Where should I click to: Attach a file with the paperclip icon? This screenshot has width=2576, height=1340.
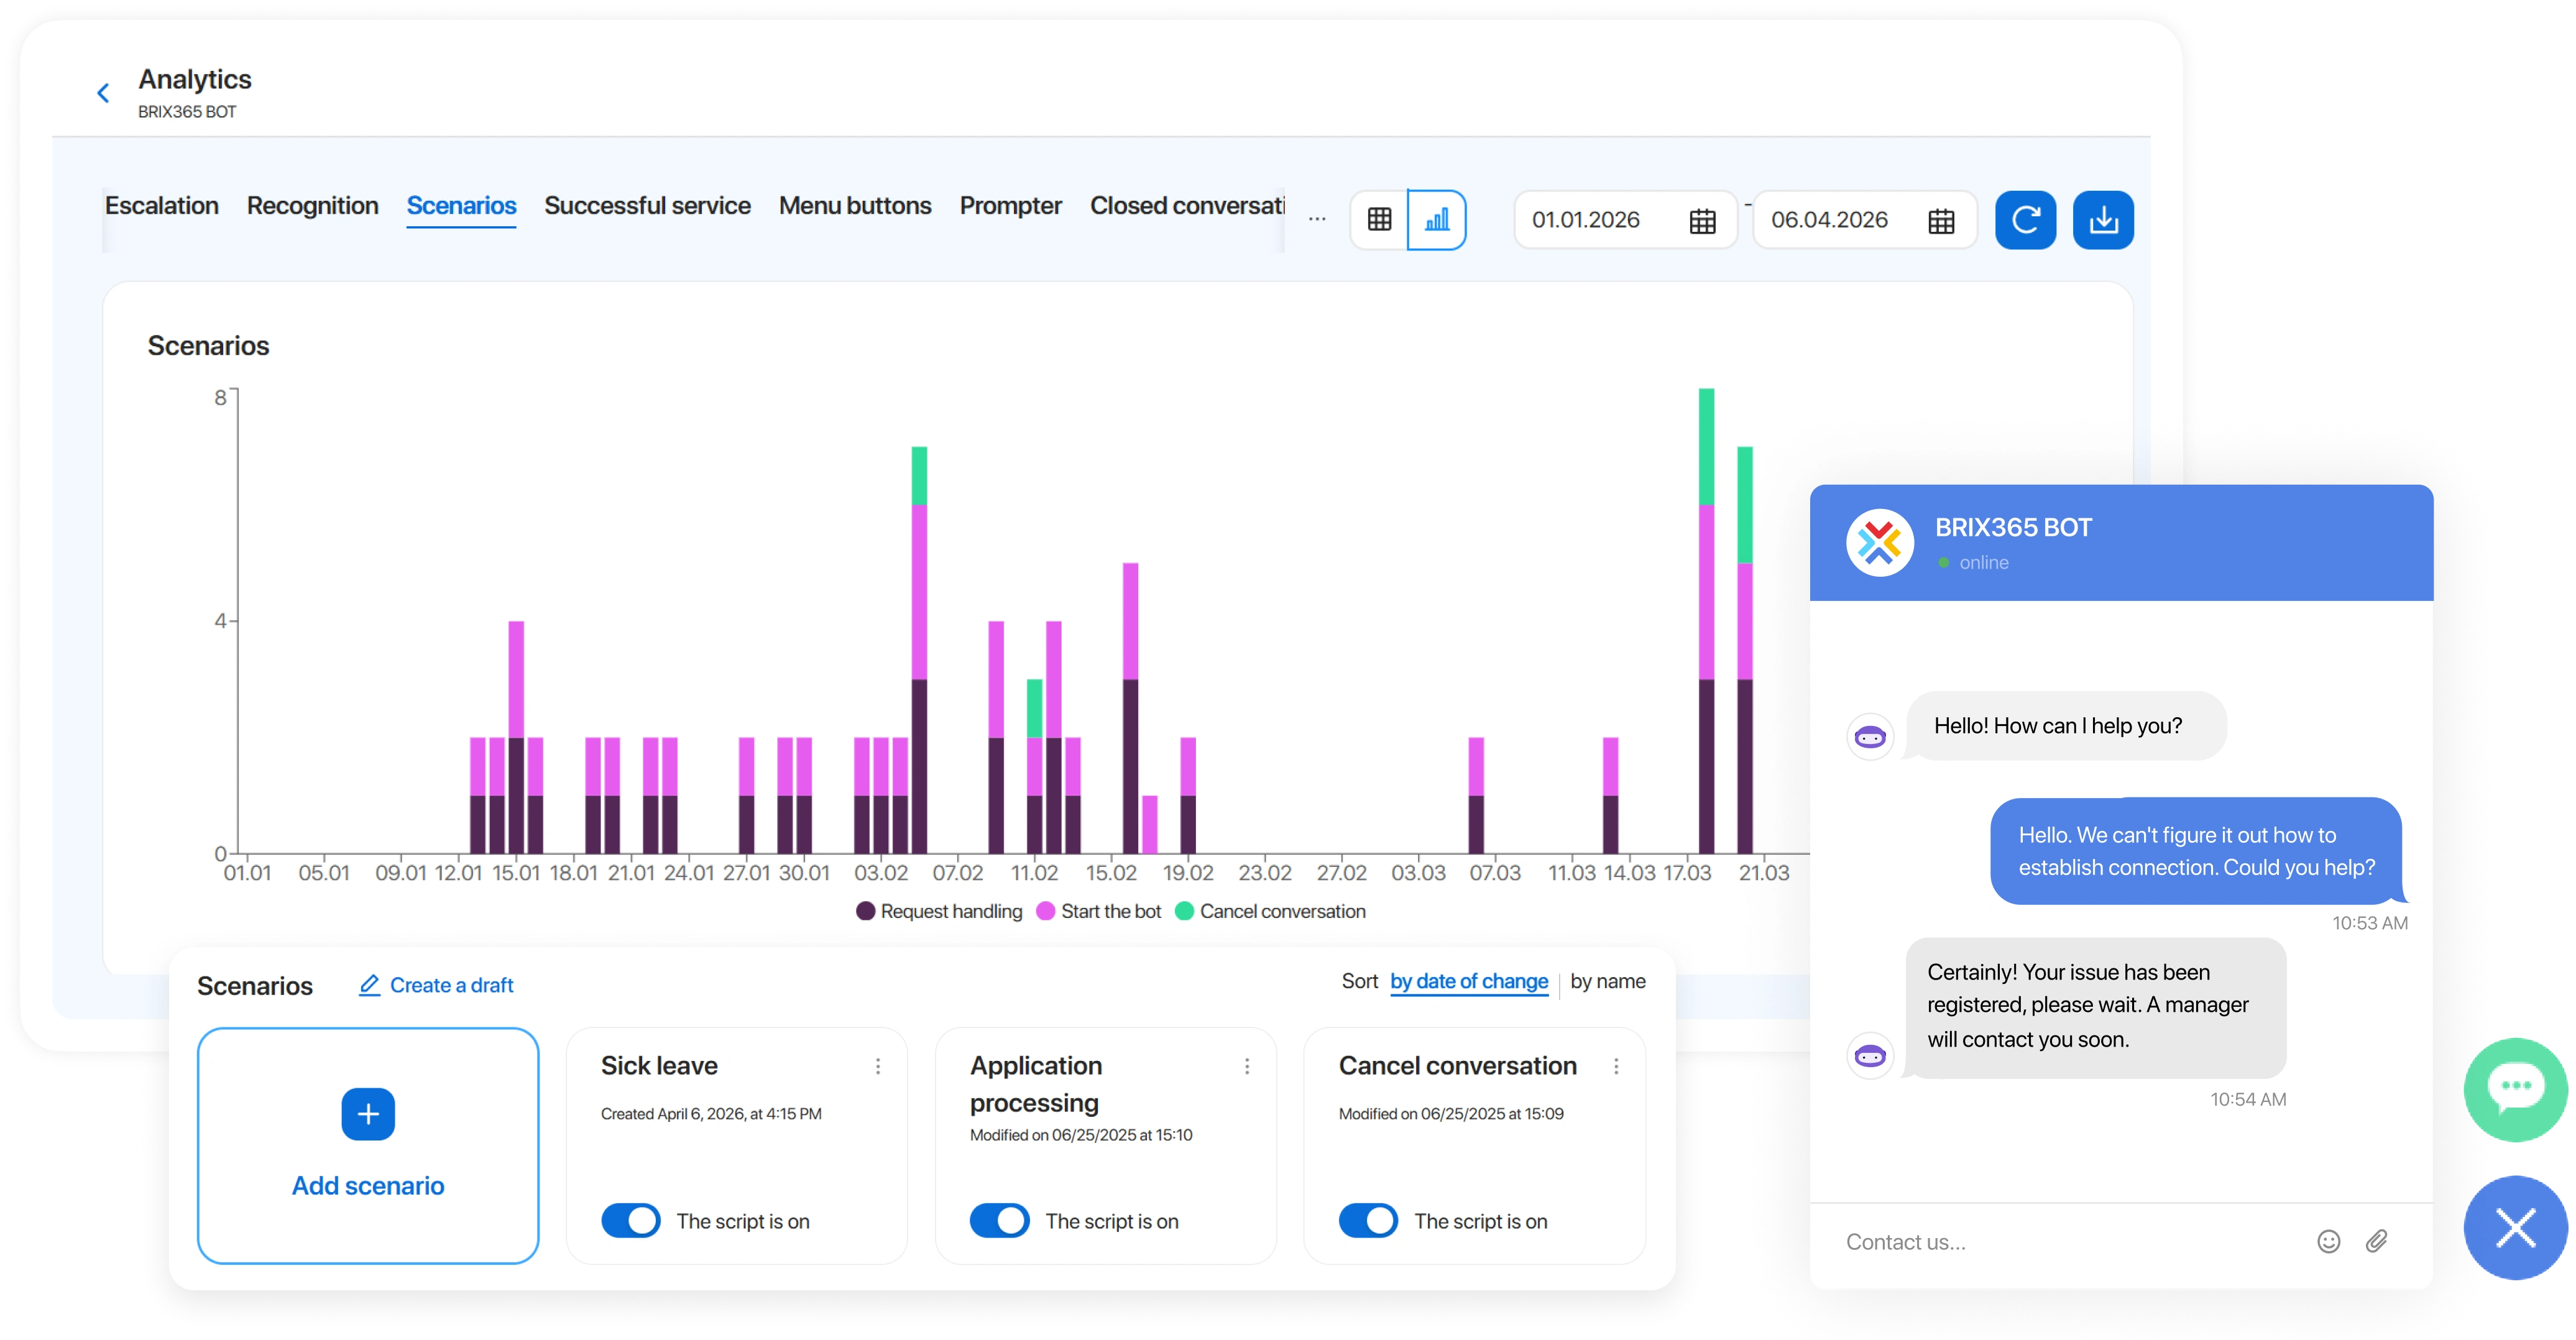coord(2377,1241)
